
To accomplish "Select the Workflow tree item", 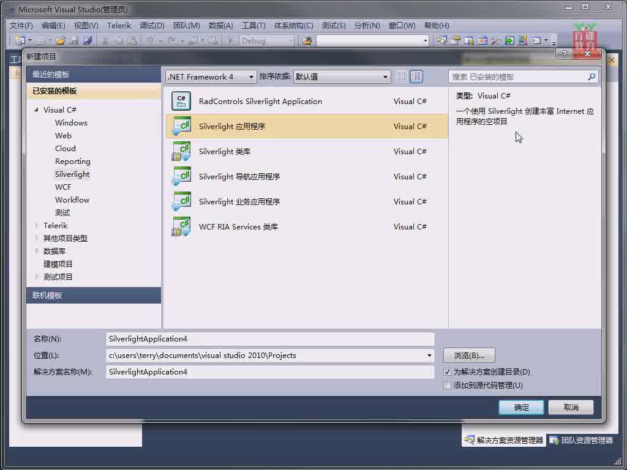I will [x=72, y=200].
